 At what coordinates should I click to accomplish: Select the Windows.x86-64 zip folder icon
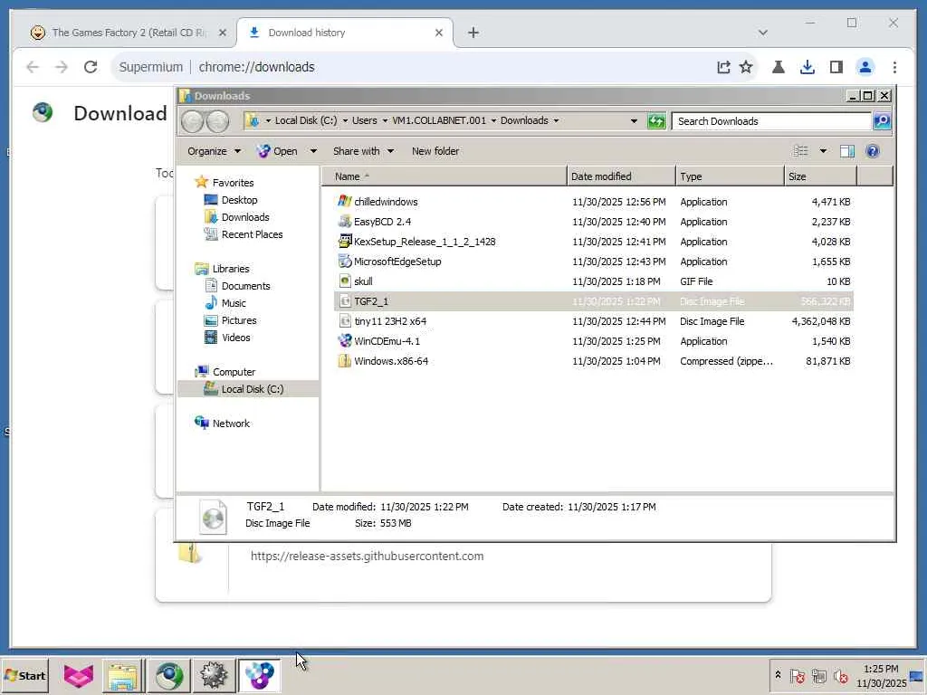[345, 361]
